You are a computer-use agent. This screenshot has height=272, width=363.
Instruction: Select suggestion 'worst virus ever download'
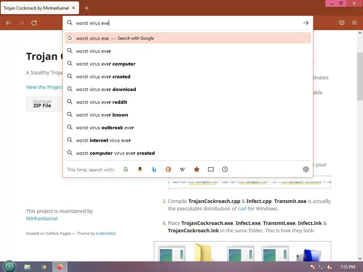188,89
